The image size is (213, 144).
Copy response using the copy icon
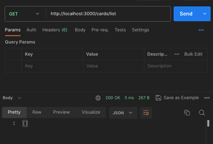tap(187, 113)
